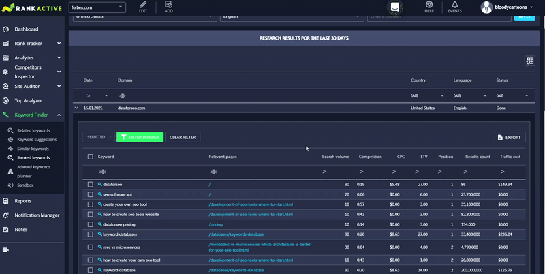Check the 'how to create your own seo tool' checkbox
Image resolution: width=545 pixels, height=274 pixels.
(91, 260)
